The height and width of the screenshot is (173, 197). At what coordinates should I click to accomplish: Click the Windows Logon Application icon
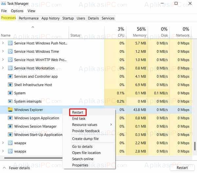pos(10,118)
